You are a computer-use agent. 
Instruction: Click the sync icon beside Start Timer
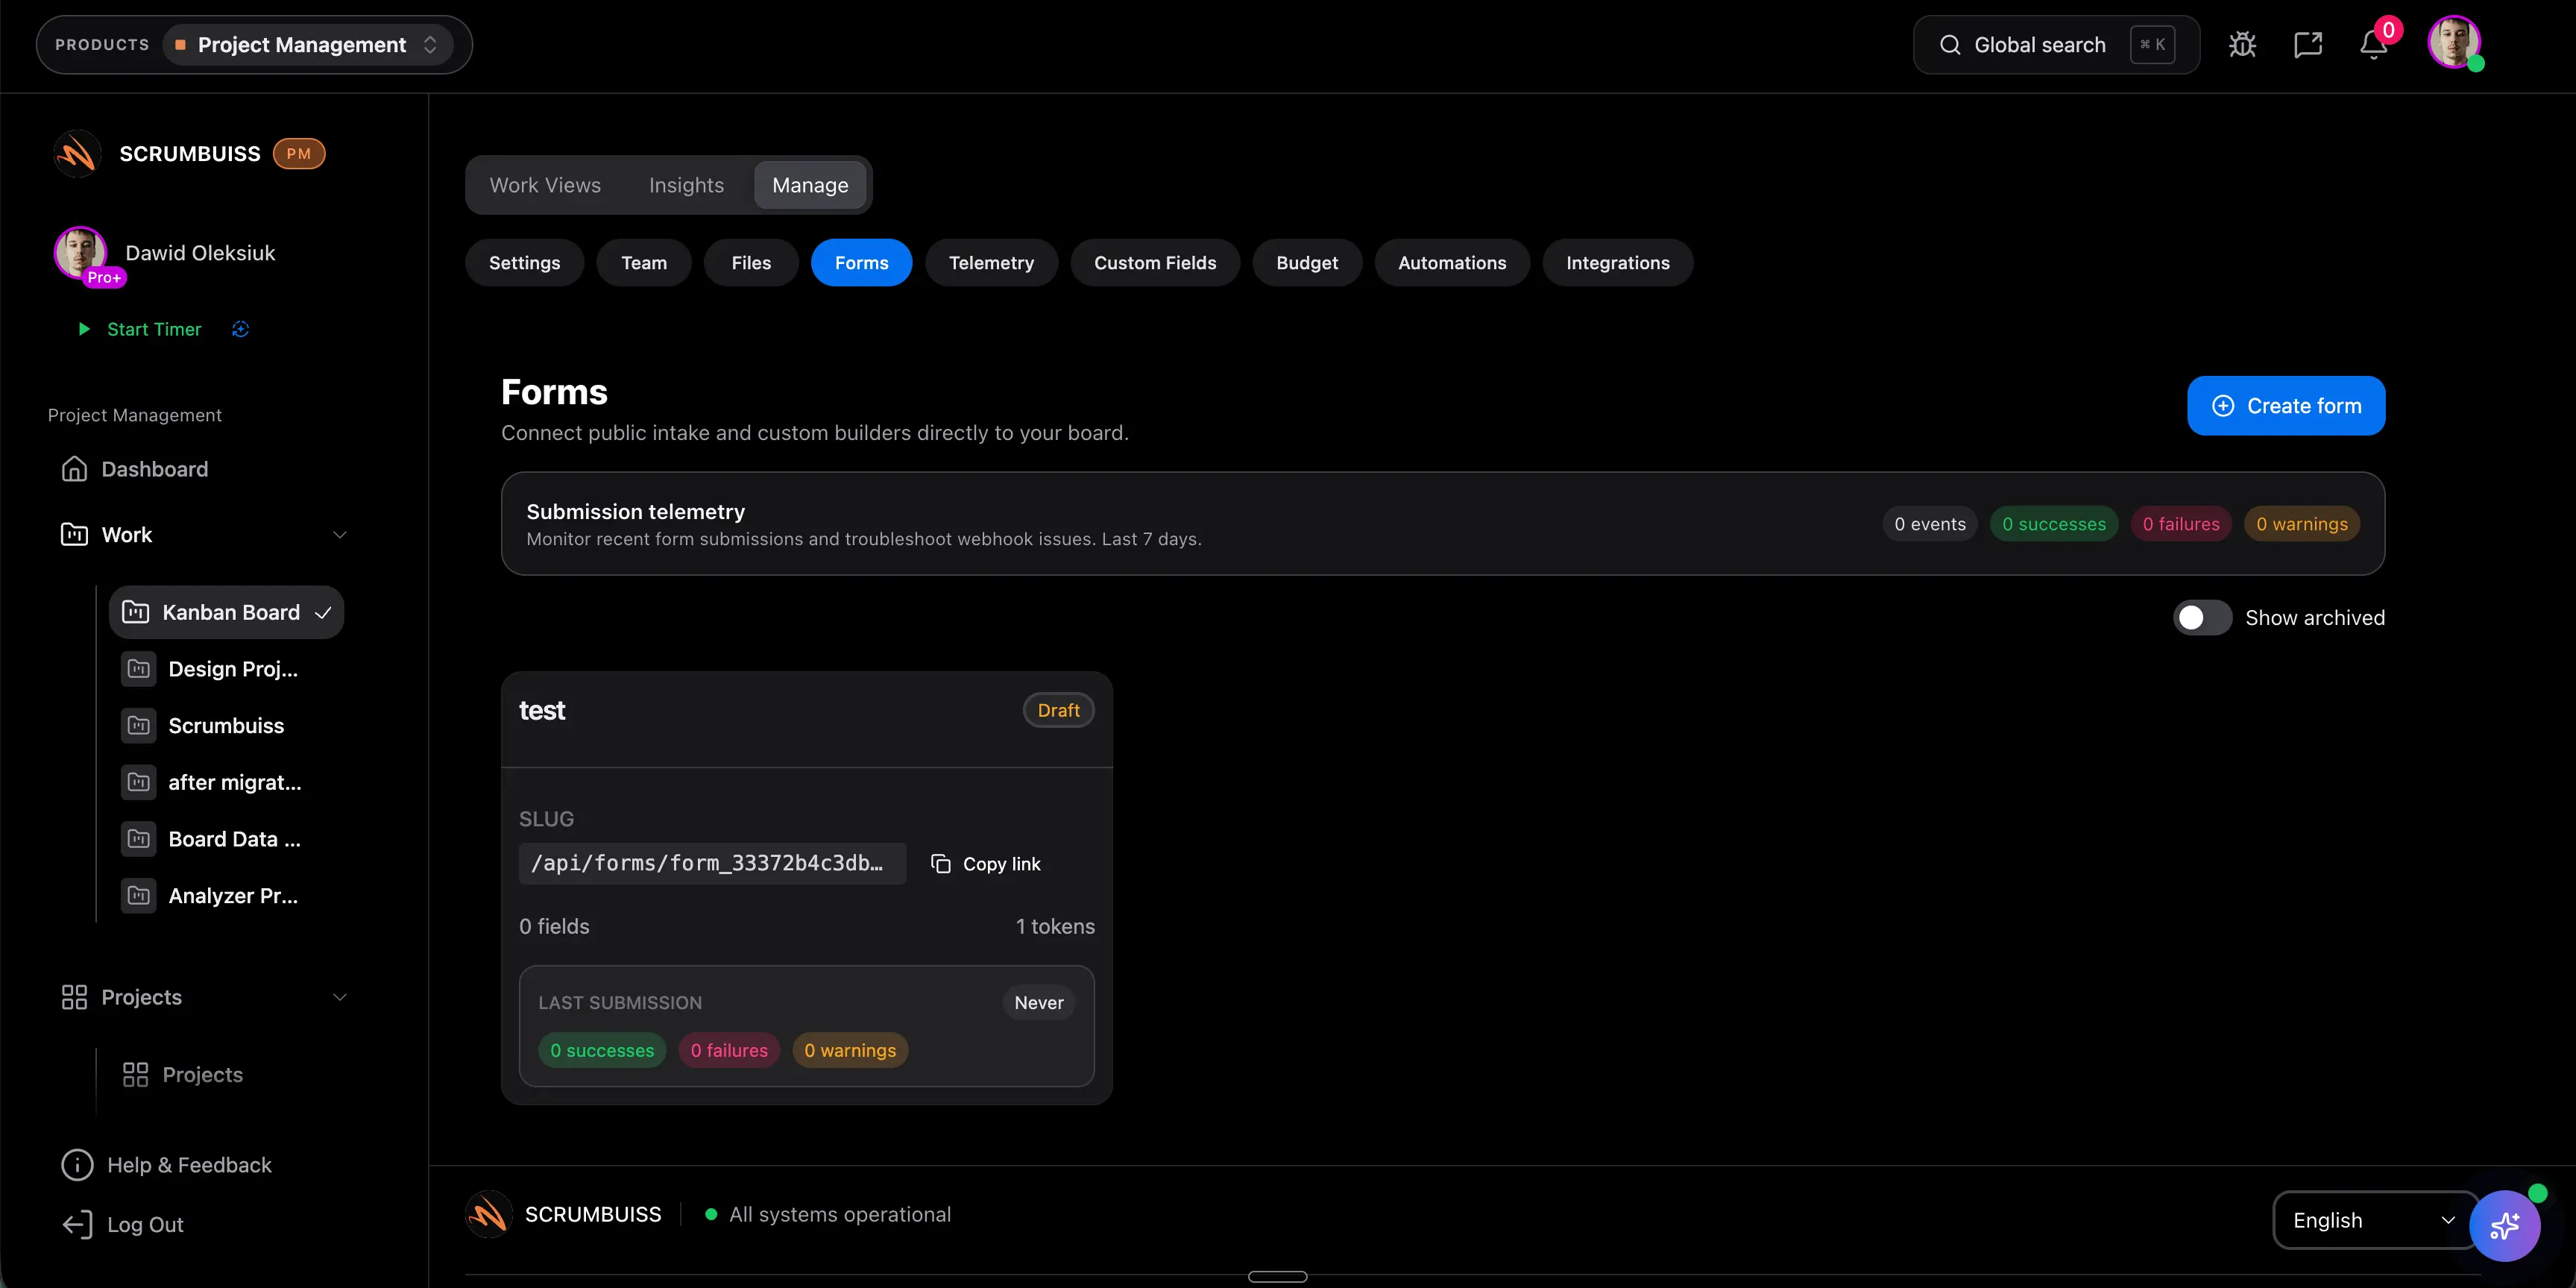click(240, 329)
